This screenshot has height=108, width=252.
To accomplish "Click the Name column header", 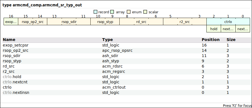I will (9, 40).
